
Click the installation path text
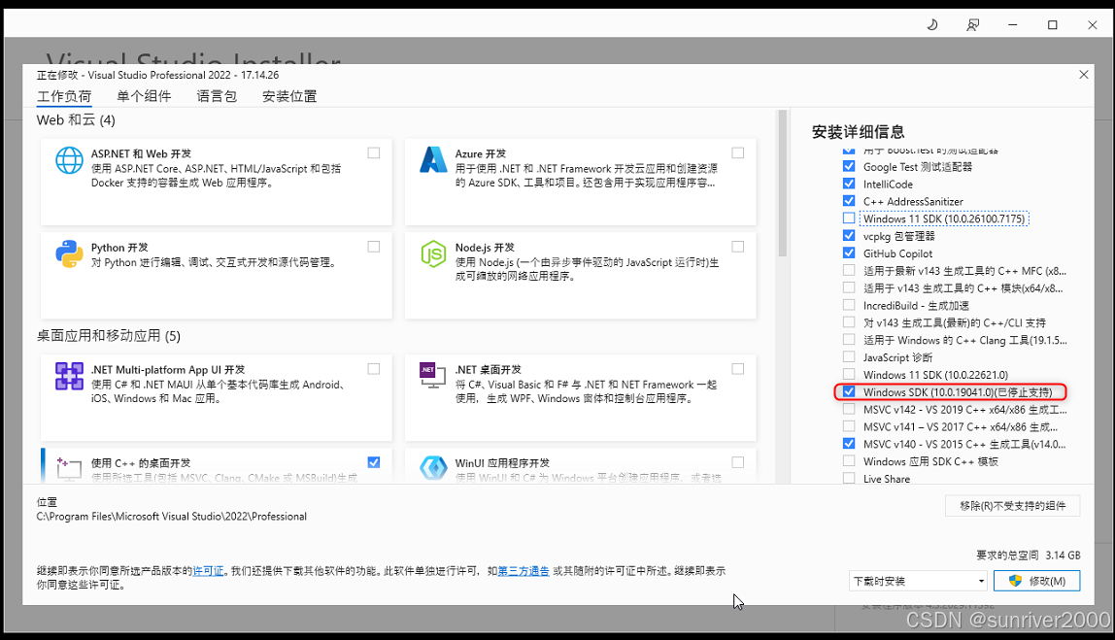click(x=171, y=517)
